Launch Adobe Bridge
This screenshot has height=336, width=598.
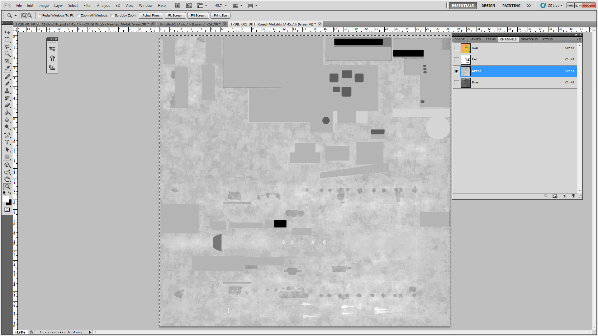click(x=178, y=5)
